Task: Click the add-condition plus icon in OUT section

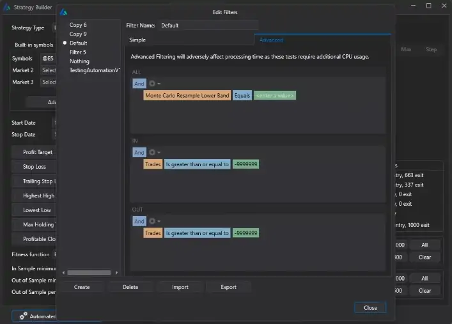Action: (x=153, y=221)
